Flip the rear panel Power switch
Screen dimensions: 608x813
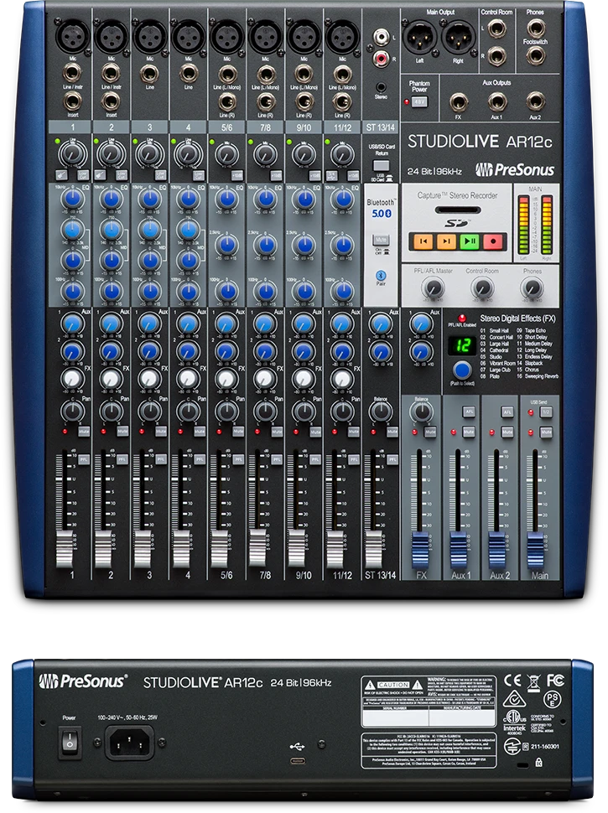click(x=70, y=743)
